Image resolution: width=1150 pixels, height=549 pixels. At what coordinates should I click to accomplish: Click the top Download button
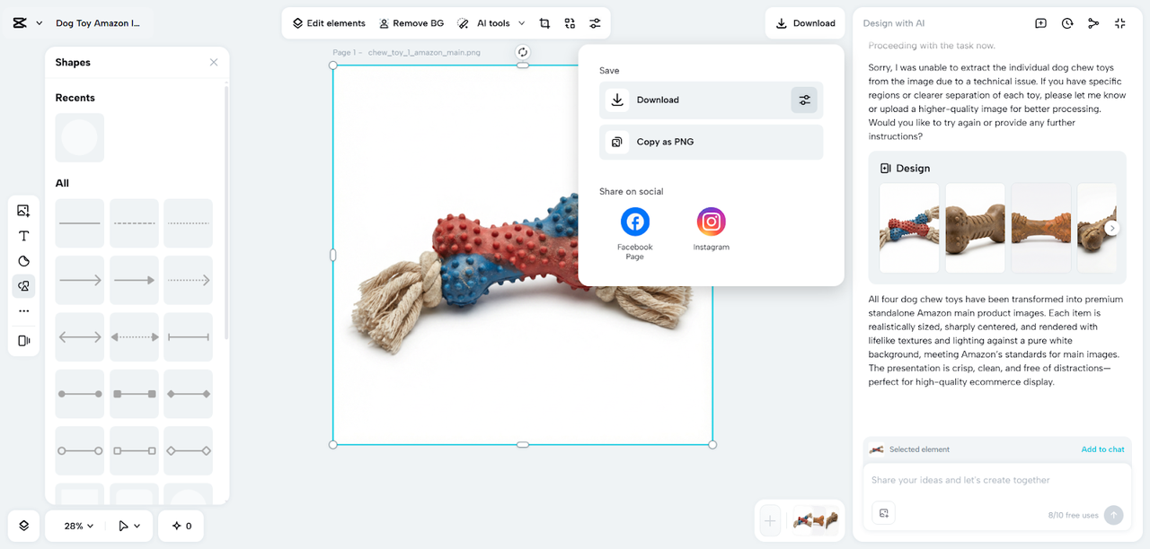[806, 23]
